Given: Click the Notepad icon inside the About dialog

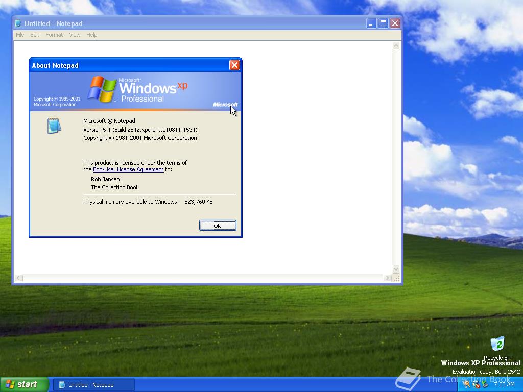Looking at the screenshot, I should pyautogui.click(x=54, y=126).
